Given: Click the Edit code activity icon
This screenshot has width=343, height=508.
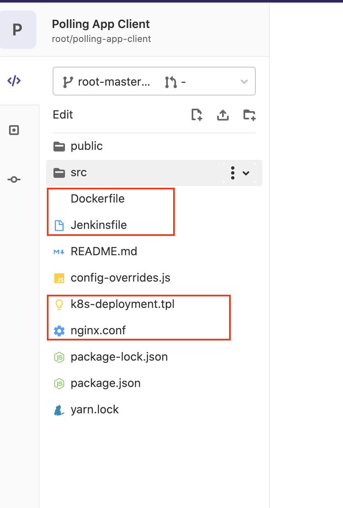Looking at the screenshot, I should tap(14, 81).
